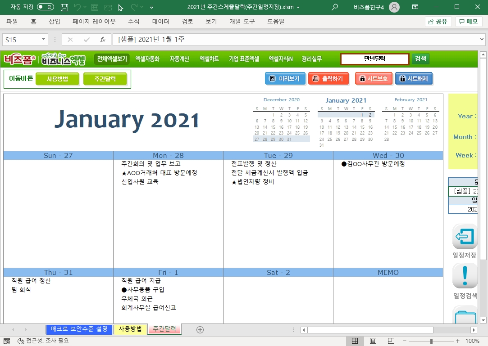Switch to Normal view icon
The width and height of the screenshot is (488, 346).
coord(355,341)
